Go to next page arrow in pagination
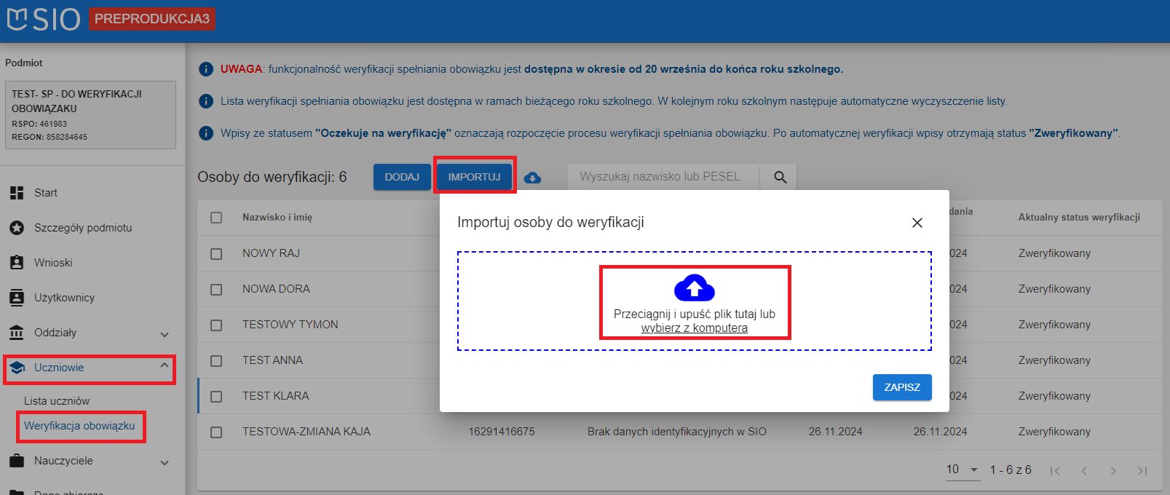Image resolution: width=1170 pixels, height=495 pixels. (x=1112, y=471)
